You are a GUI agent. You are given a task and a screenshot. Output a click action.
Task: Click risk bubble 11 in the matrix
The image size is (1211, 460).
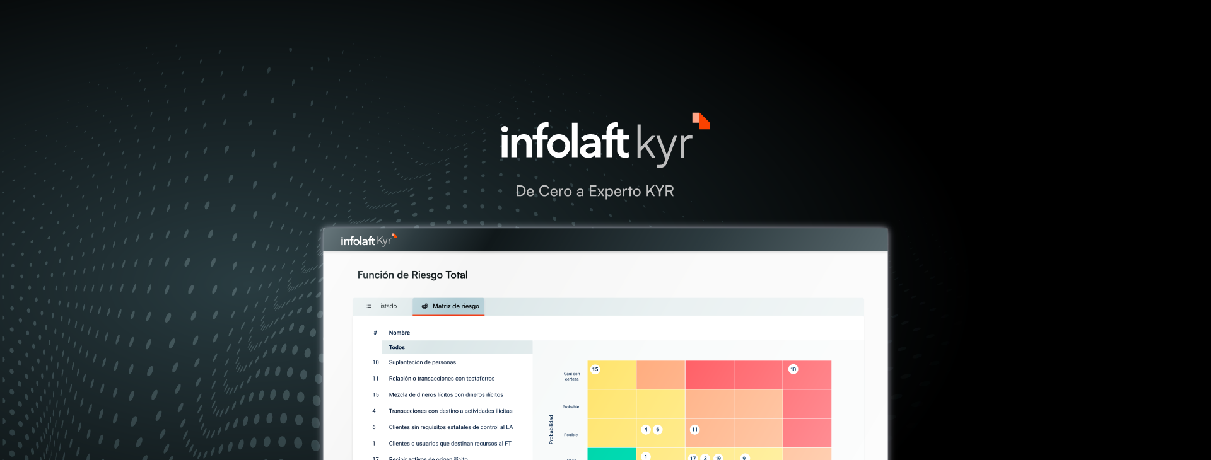(695, 430)
